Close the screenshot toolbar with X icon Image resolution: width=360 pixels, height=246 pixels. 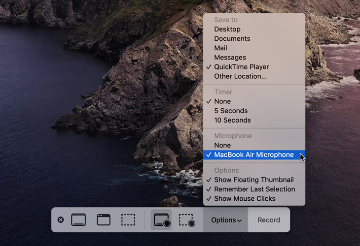tap(61, 220)
